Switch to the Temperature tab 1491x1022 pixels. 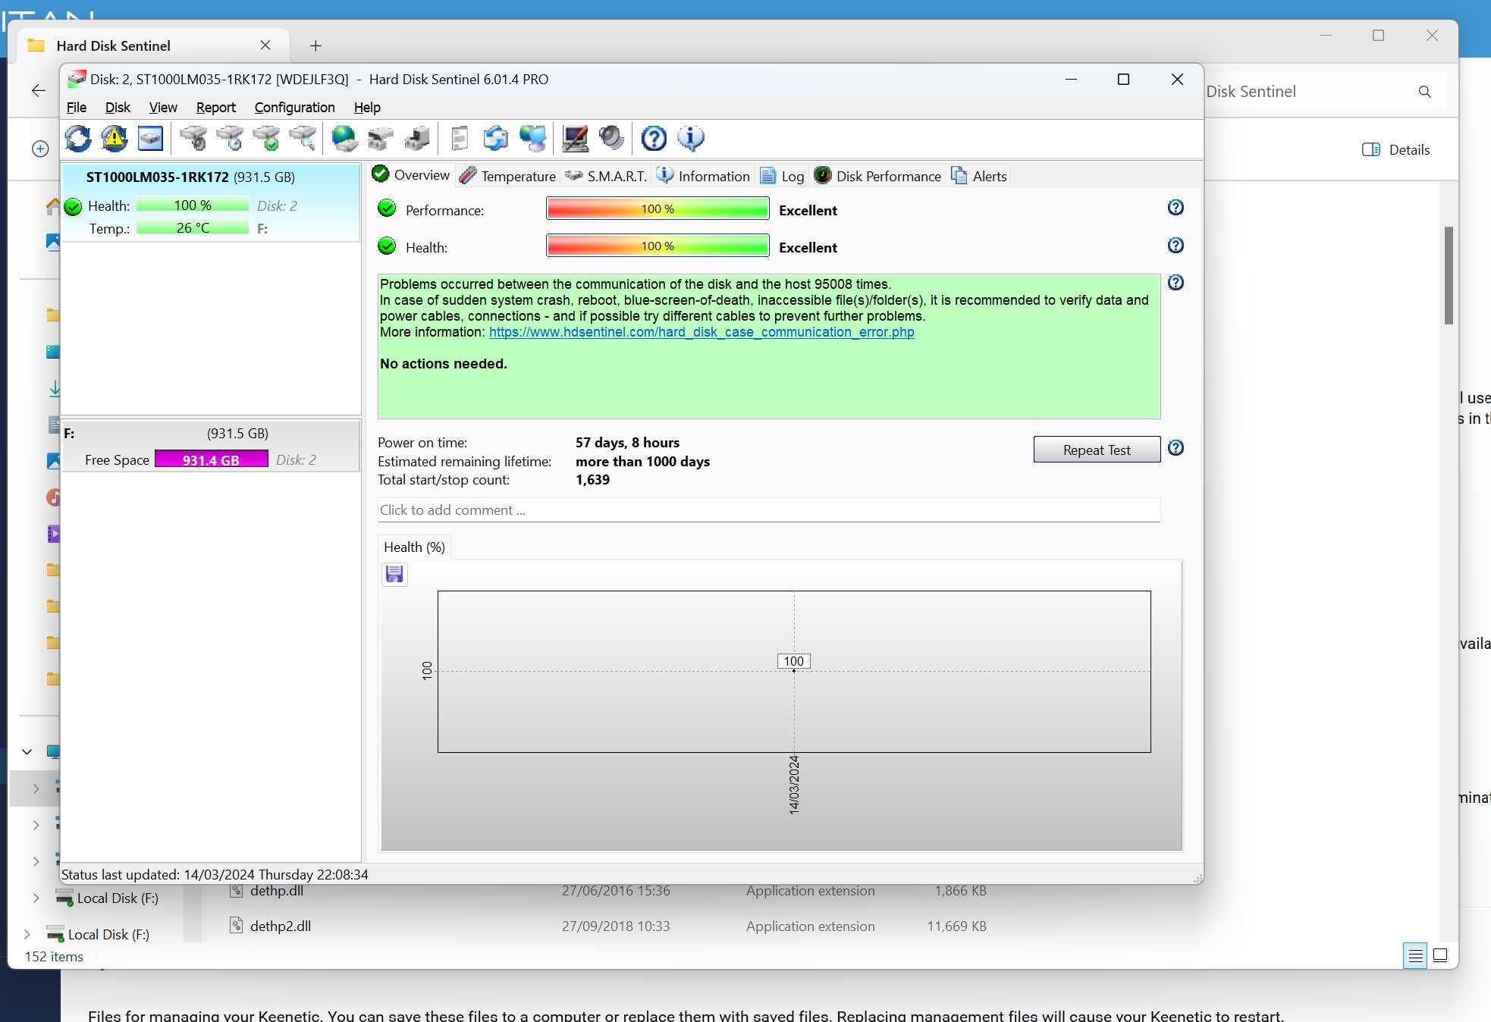pyautogui.click(x=507, y=176)
